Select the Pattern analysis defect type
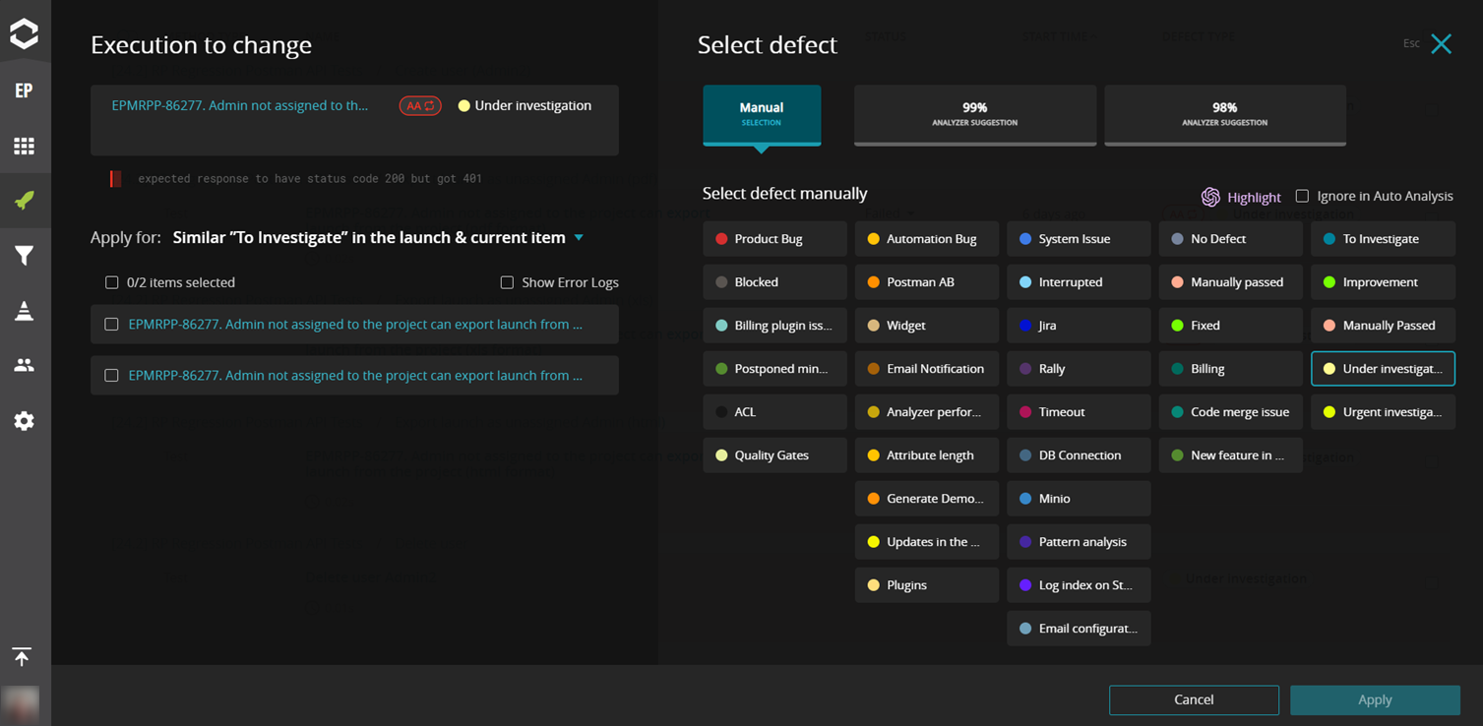Image resolution: width=1483 pixels, height=726 pixels. click(1079, 542)
